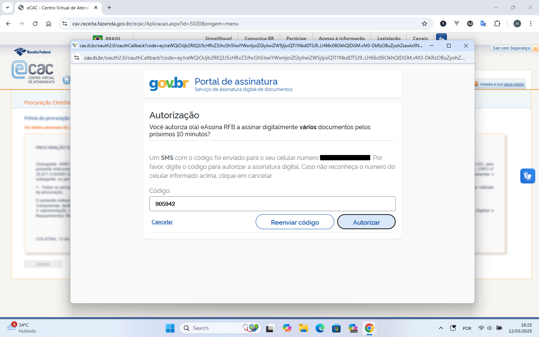This screenshot has height=337, width=539.
Task: View popup site information icon
Action: 77,58
